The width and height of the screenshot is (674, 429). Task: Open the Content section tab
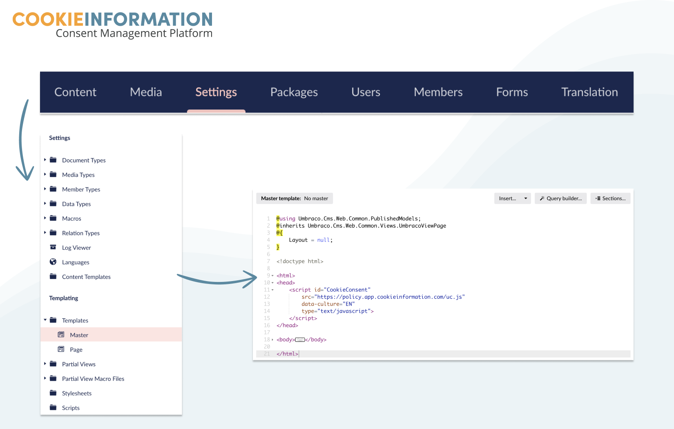point(75,92)
